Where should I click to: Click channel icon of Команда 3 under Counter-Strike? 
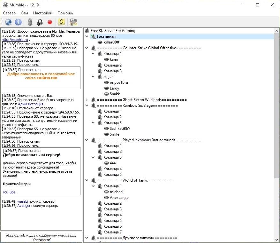click(x=100, y=71)
